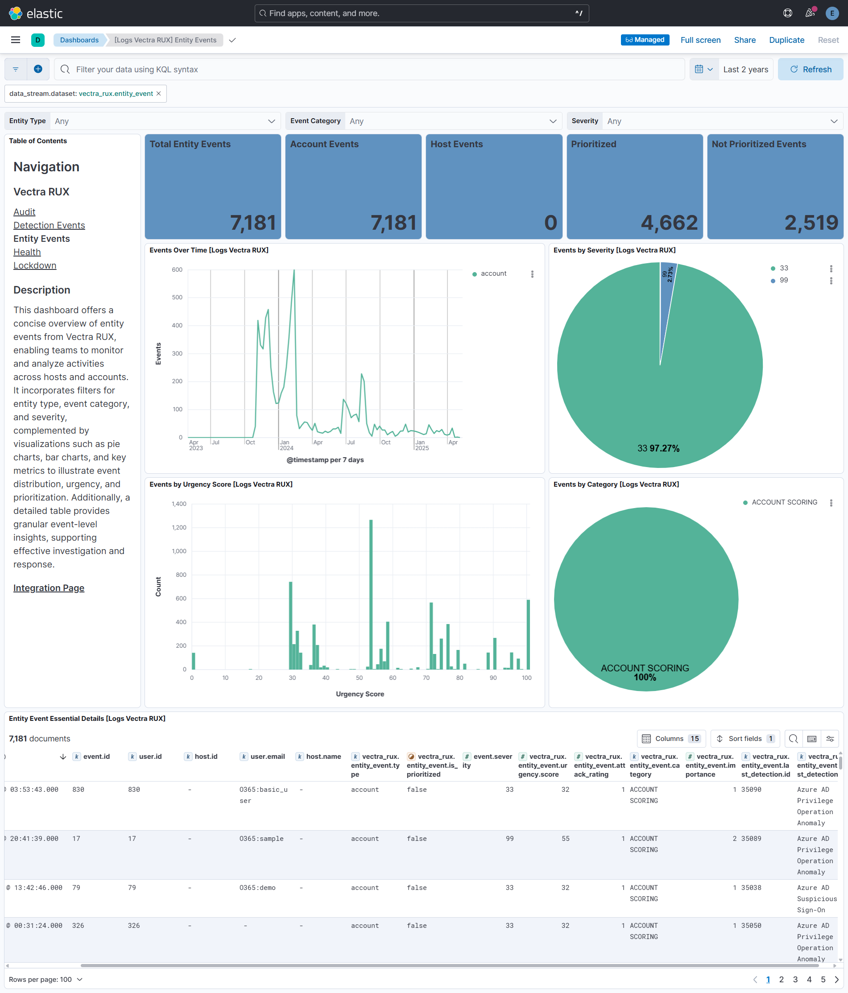Open the table display settings icon
The image size is (848, 993).
tap(830, 739)
